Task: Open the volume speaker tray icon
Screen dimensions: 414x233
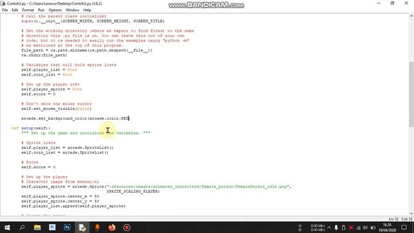Action: point(365,227)
